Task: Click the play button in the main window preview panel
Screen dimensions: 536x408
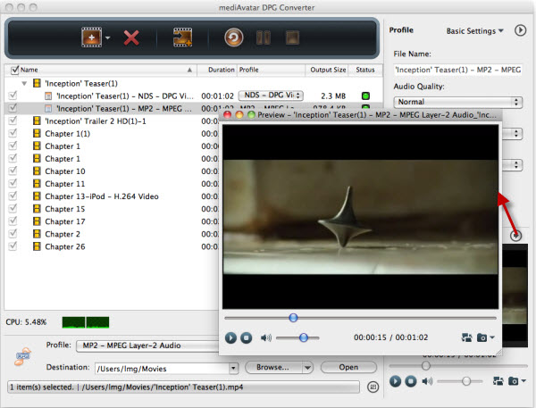Action: (x=395, y=380)
